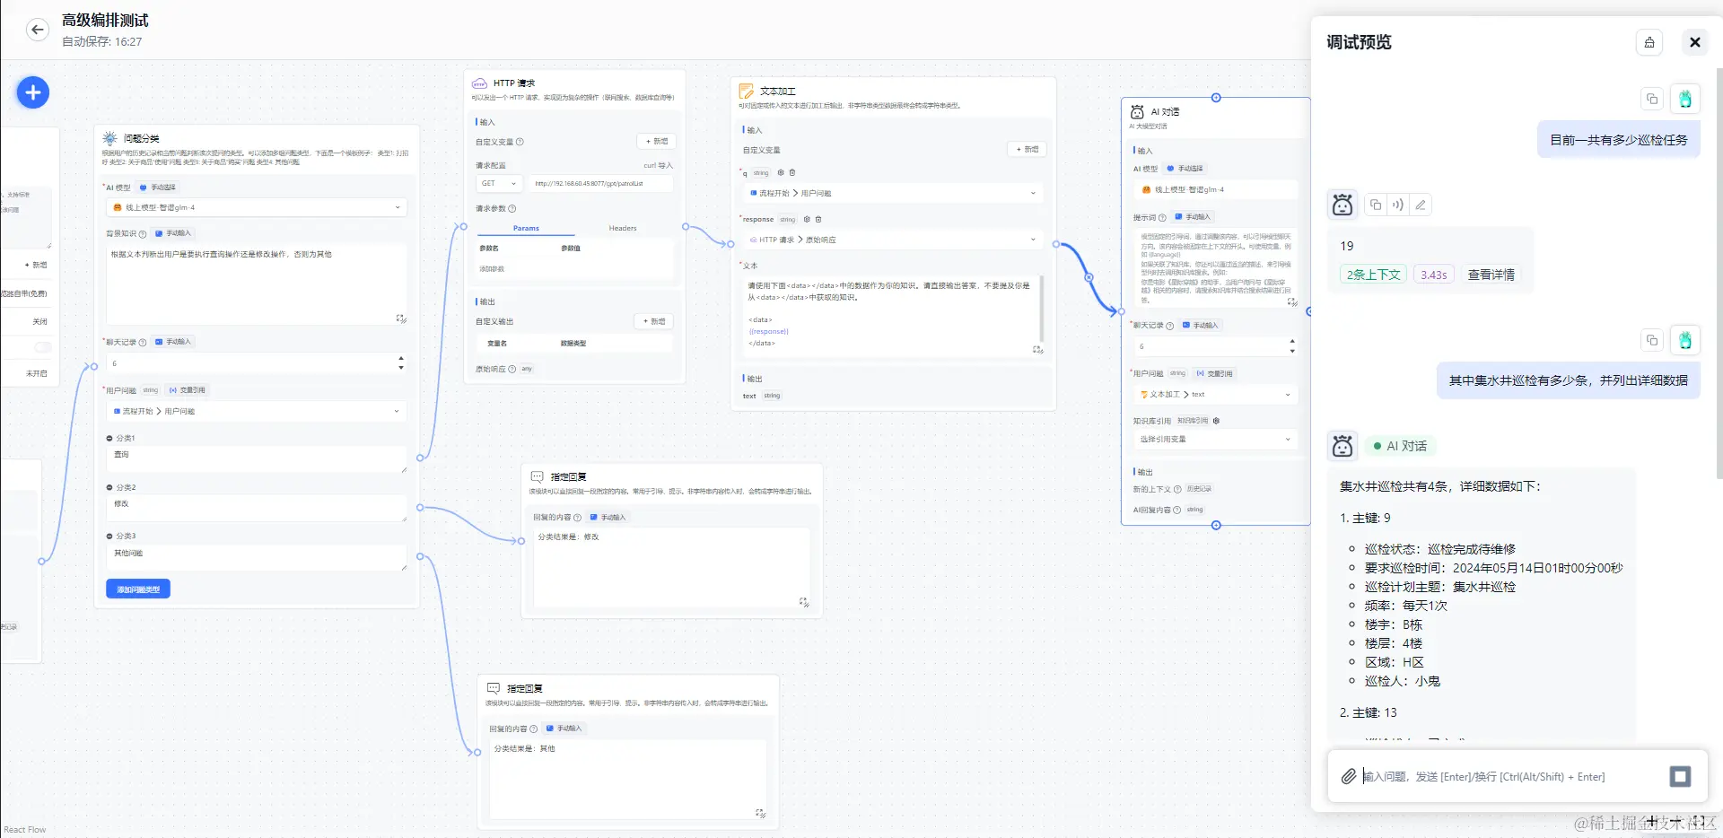Click 手动输入 toggle beside 背景知识
The width and height of the screenshot is (1723, 838).
(173, 233)
